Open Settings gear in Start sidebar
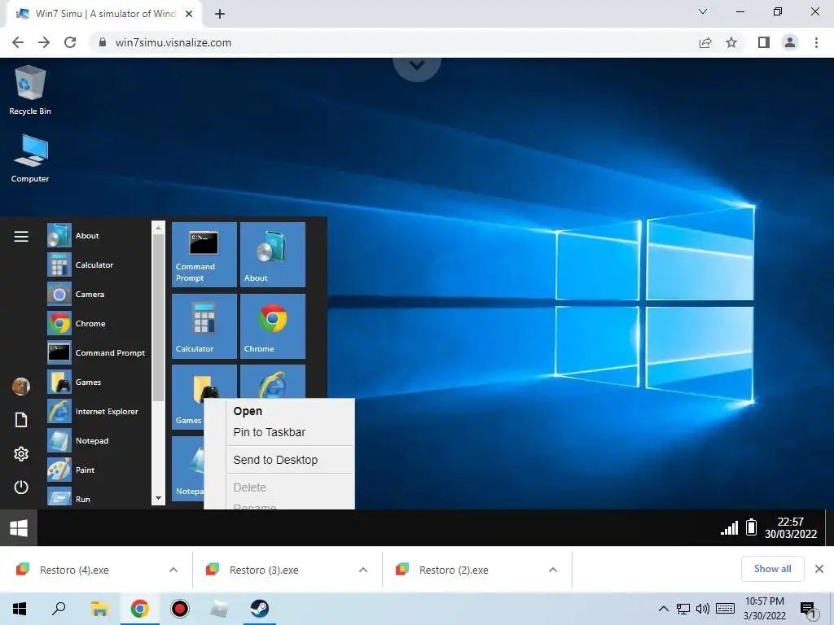This screenshot has height=625, width=834. [21, 454]
